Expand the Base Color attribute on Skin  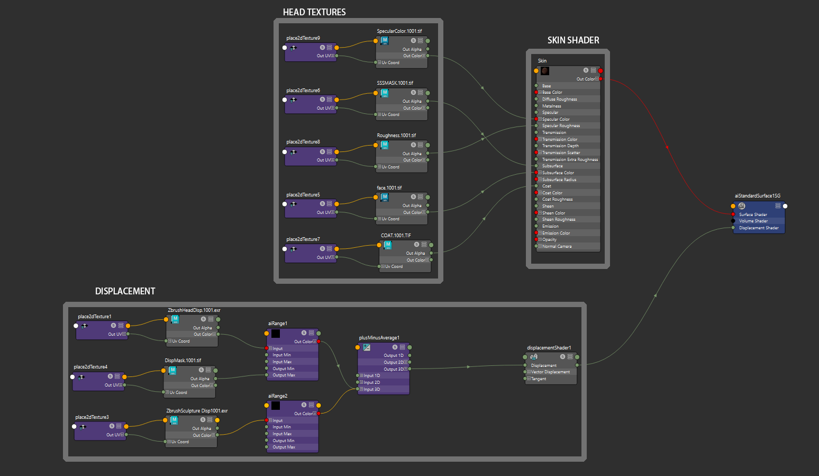(540, 92)
